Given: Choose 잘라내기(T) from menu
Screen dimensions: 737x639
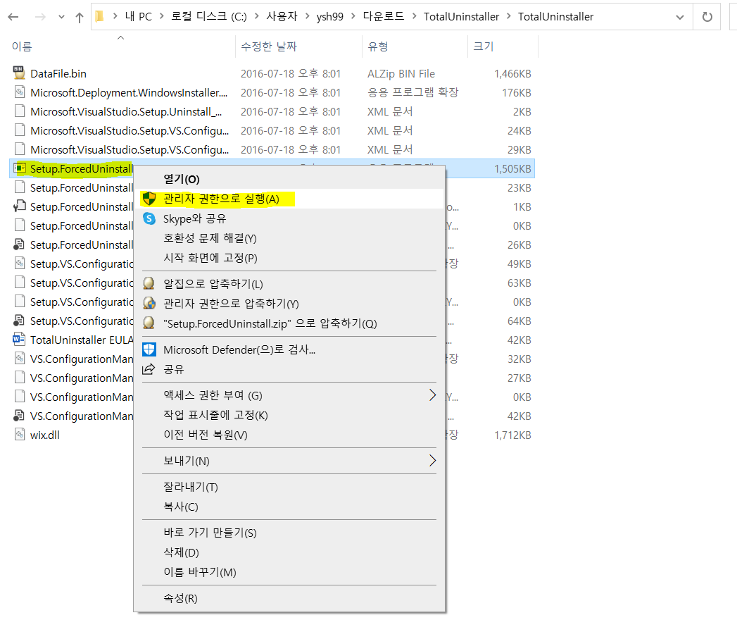Looking at the screenshot, I should [190, 487].
